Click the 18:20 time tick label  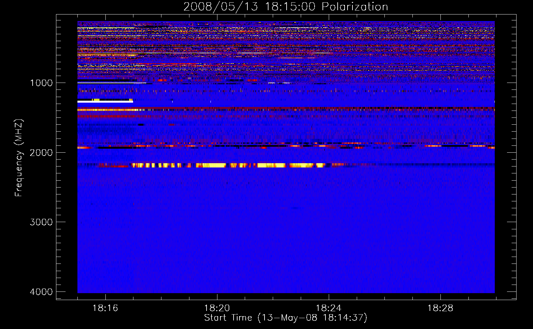click(x=217, y=308)
